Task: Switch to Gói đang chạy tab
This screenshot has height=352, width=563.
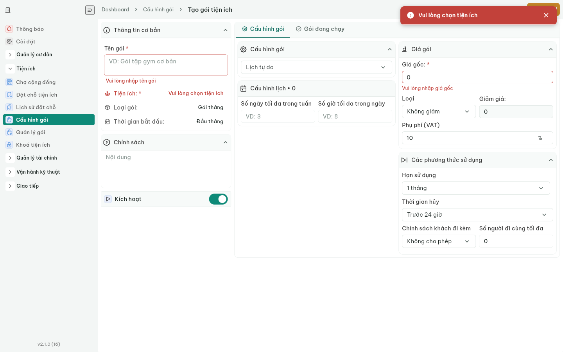Action: pos(320,29)
